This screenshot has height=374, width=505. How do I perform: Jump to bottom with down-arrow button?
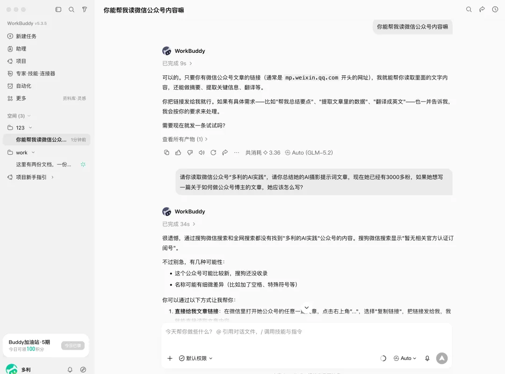coord(307,308)
